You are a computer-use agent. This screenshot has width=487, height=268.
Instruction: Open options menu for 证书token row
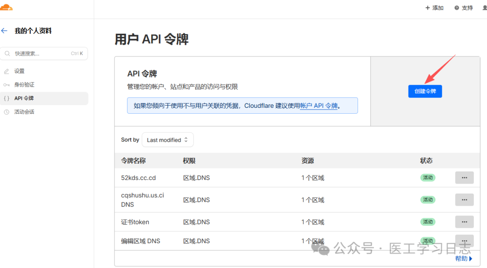(464, 222)
